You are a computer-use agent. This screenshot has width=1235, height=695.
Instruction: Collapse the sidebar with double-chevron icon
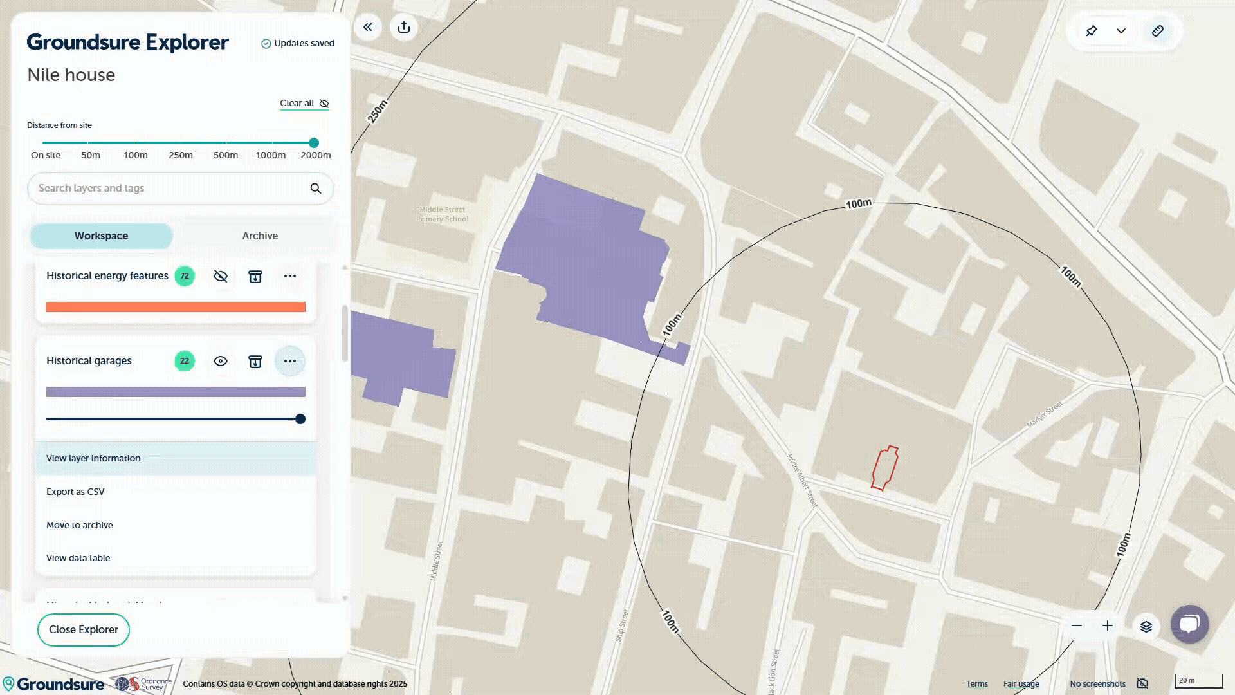(x=368, y=27)
